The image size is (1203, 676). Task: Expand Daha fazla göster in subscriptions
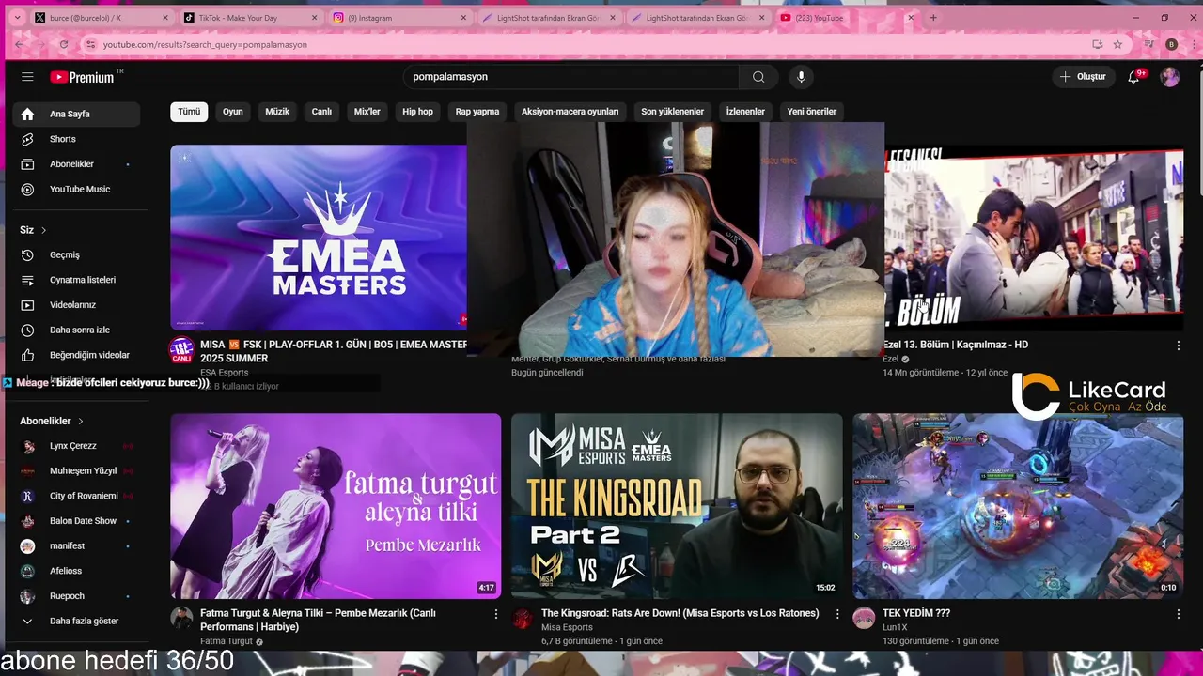pos(77,621)
